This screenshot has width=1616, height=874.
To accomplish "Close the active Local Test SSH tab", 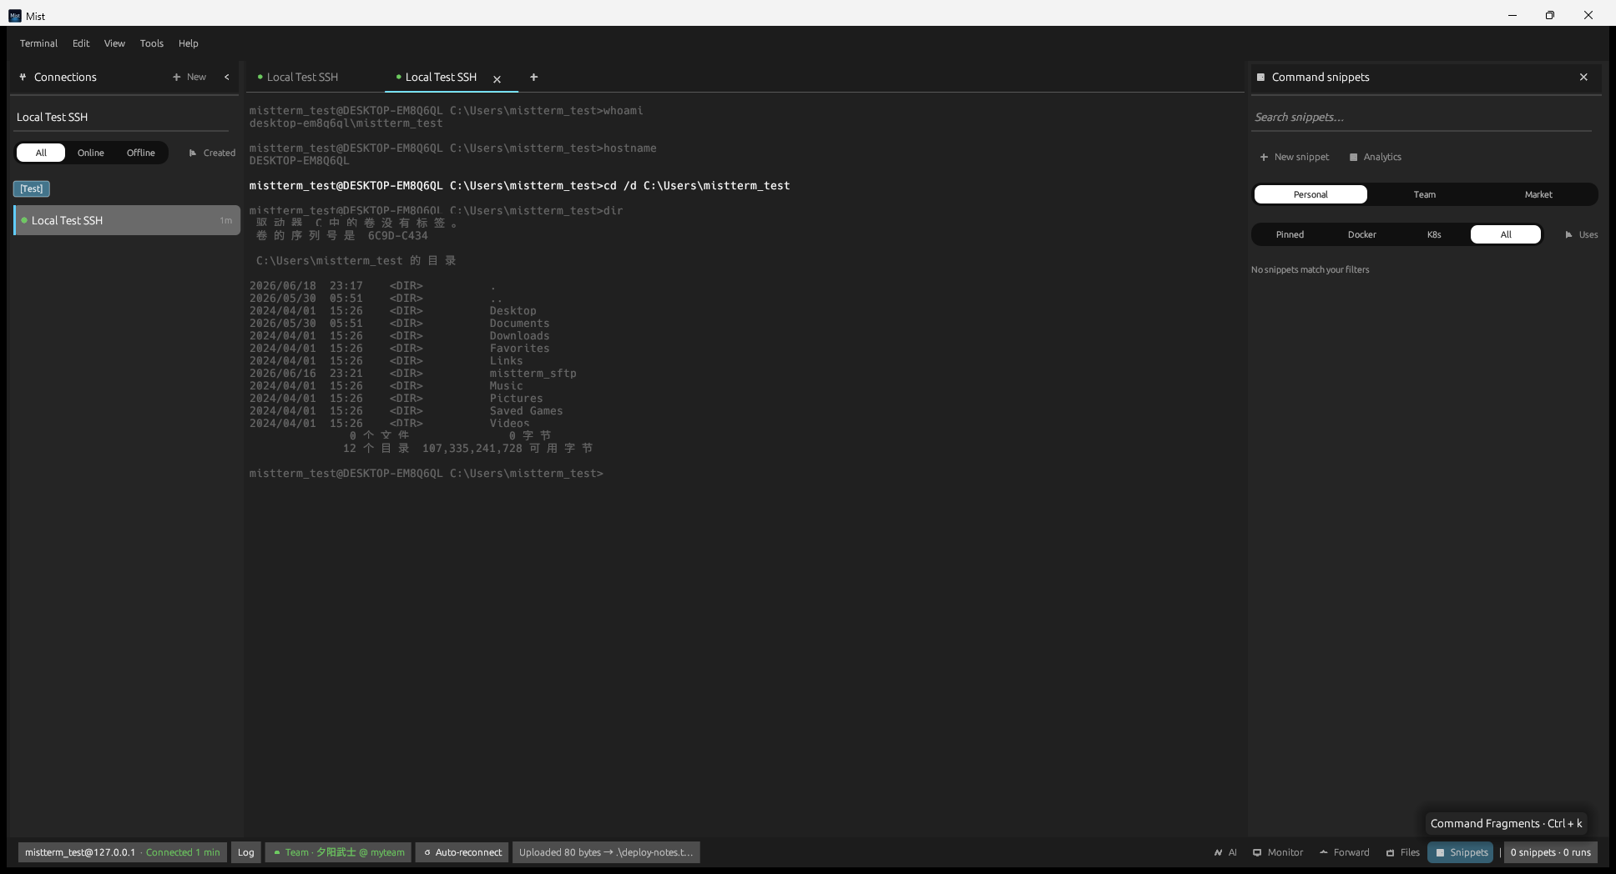I will pyautogui.click(x=497, y=79).
